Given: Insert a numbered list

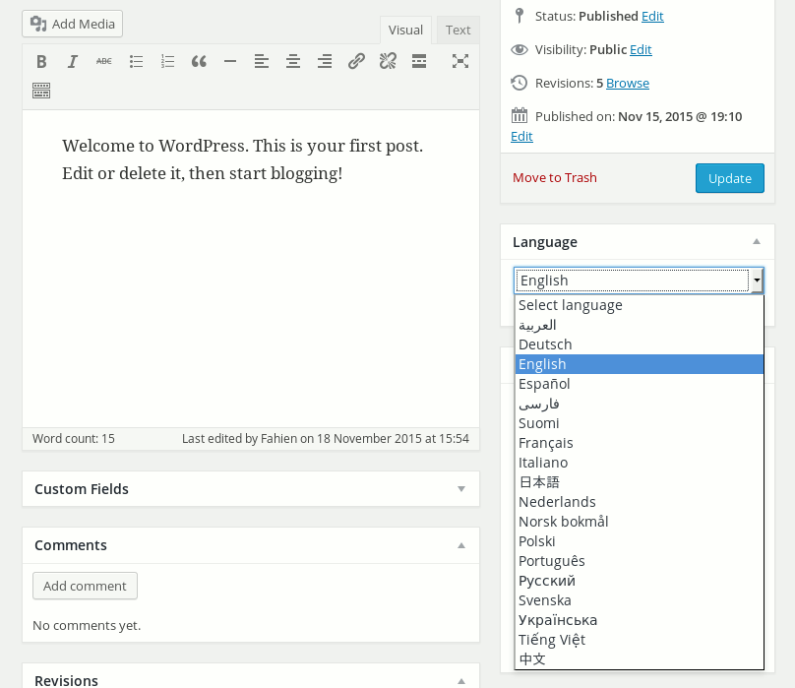Looking at the screenshot, I should point(167,61).
